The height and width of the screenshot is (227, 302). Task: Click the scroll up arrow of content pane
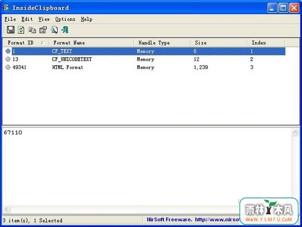(x=295, y=132)
